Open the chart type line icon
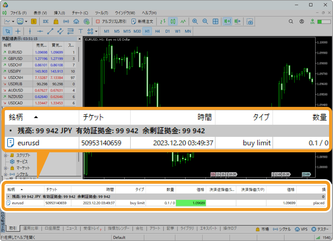 click(x=8, y=21)
